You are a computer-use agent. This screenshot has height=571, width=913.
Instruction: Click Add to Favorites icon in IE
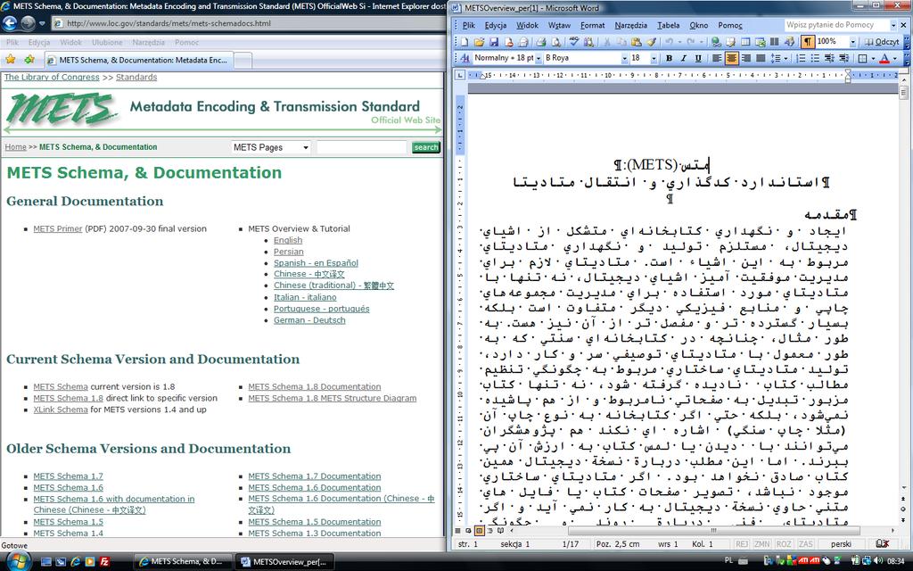pyautogui.click(x=29, y=60)
